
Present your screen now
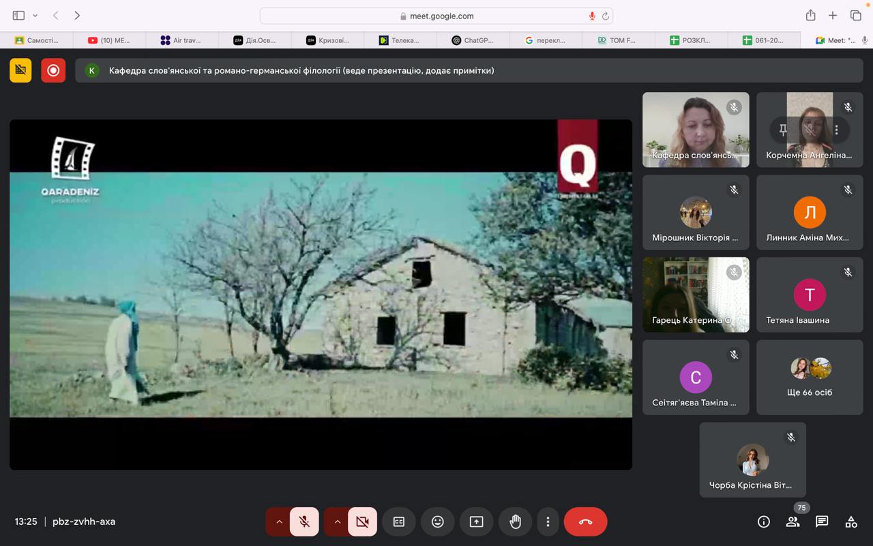point(476,521)
